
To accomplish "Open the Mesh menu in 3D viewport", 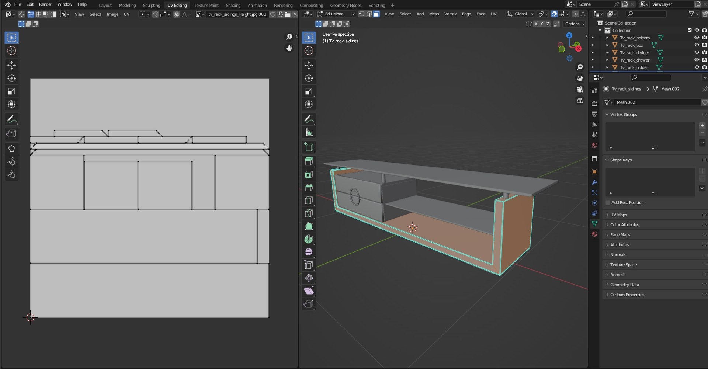I will tap(434, 14).
